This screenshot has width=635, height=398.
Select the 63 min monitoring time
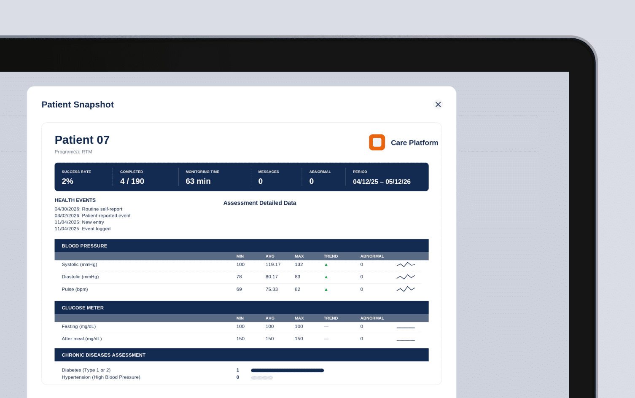pos(198,181)
